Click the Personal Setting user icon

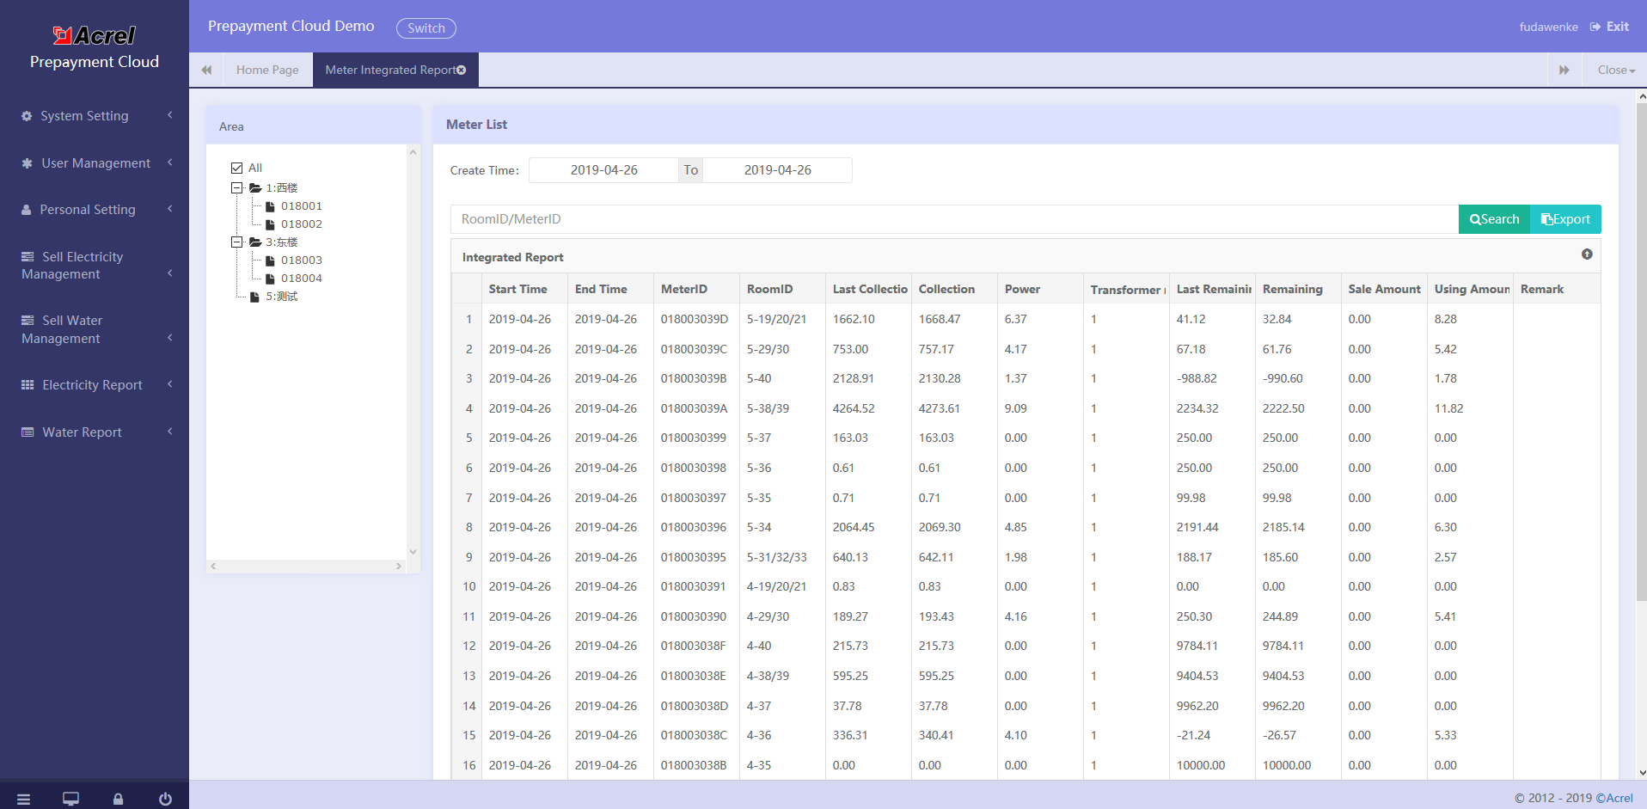[x=27, y=210]
